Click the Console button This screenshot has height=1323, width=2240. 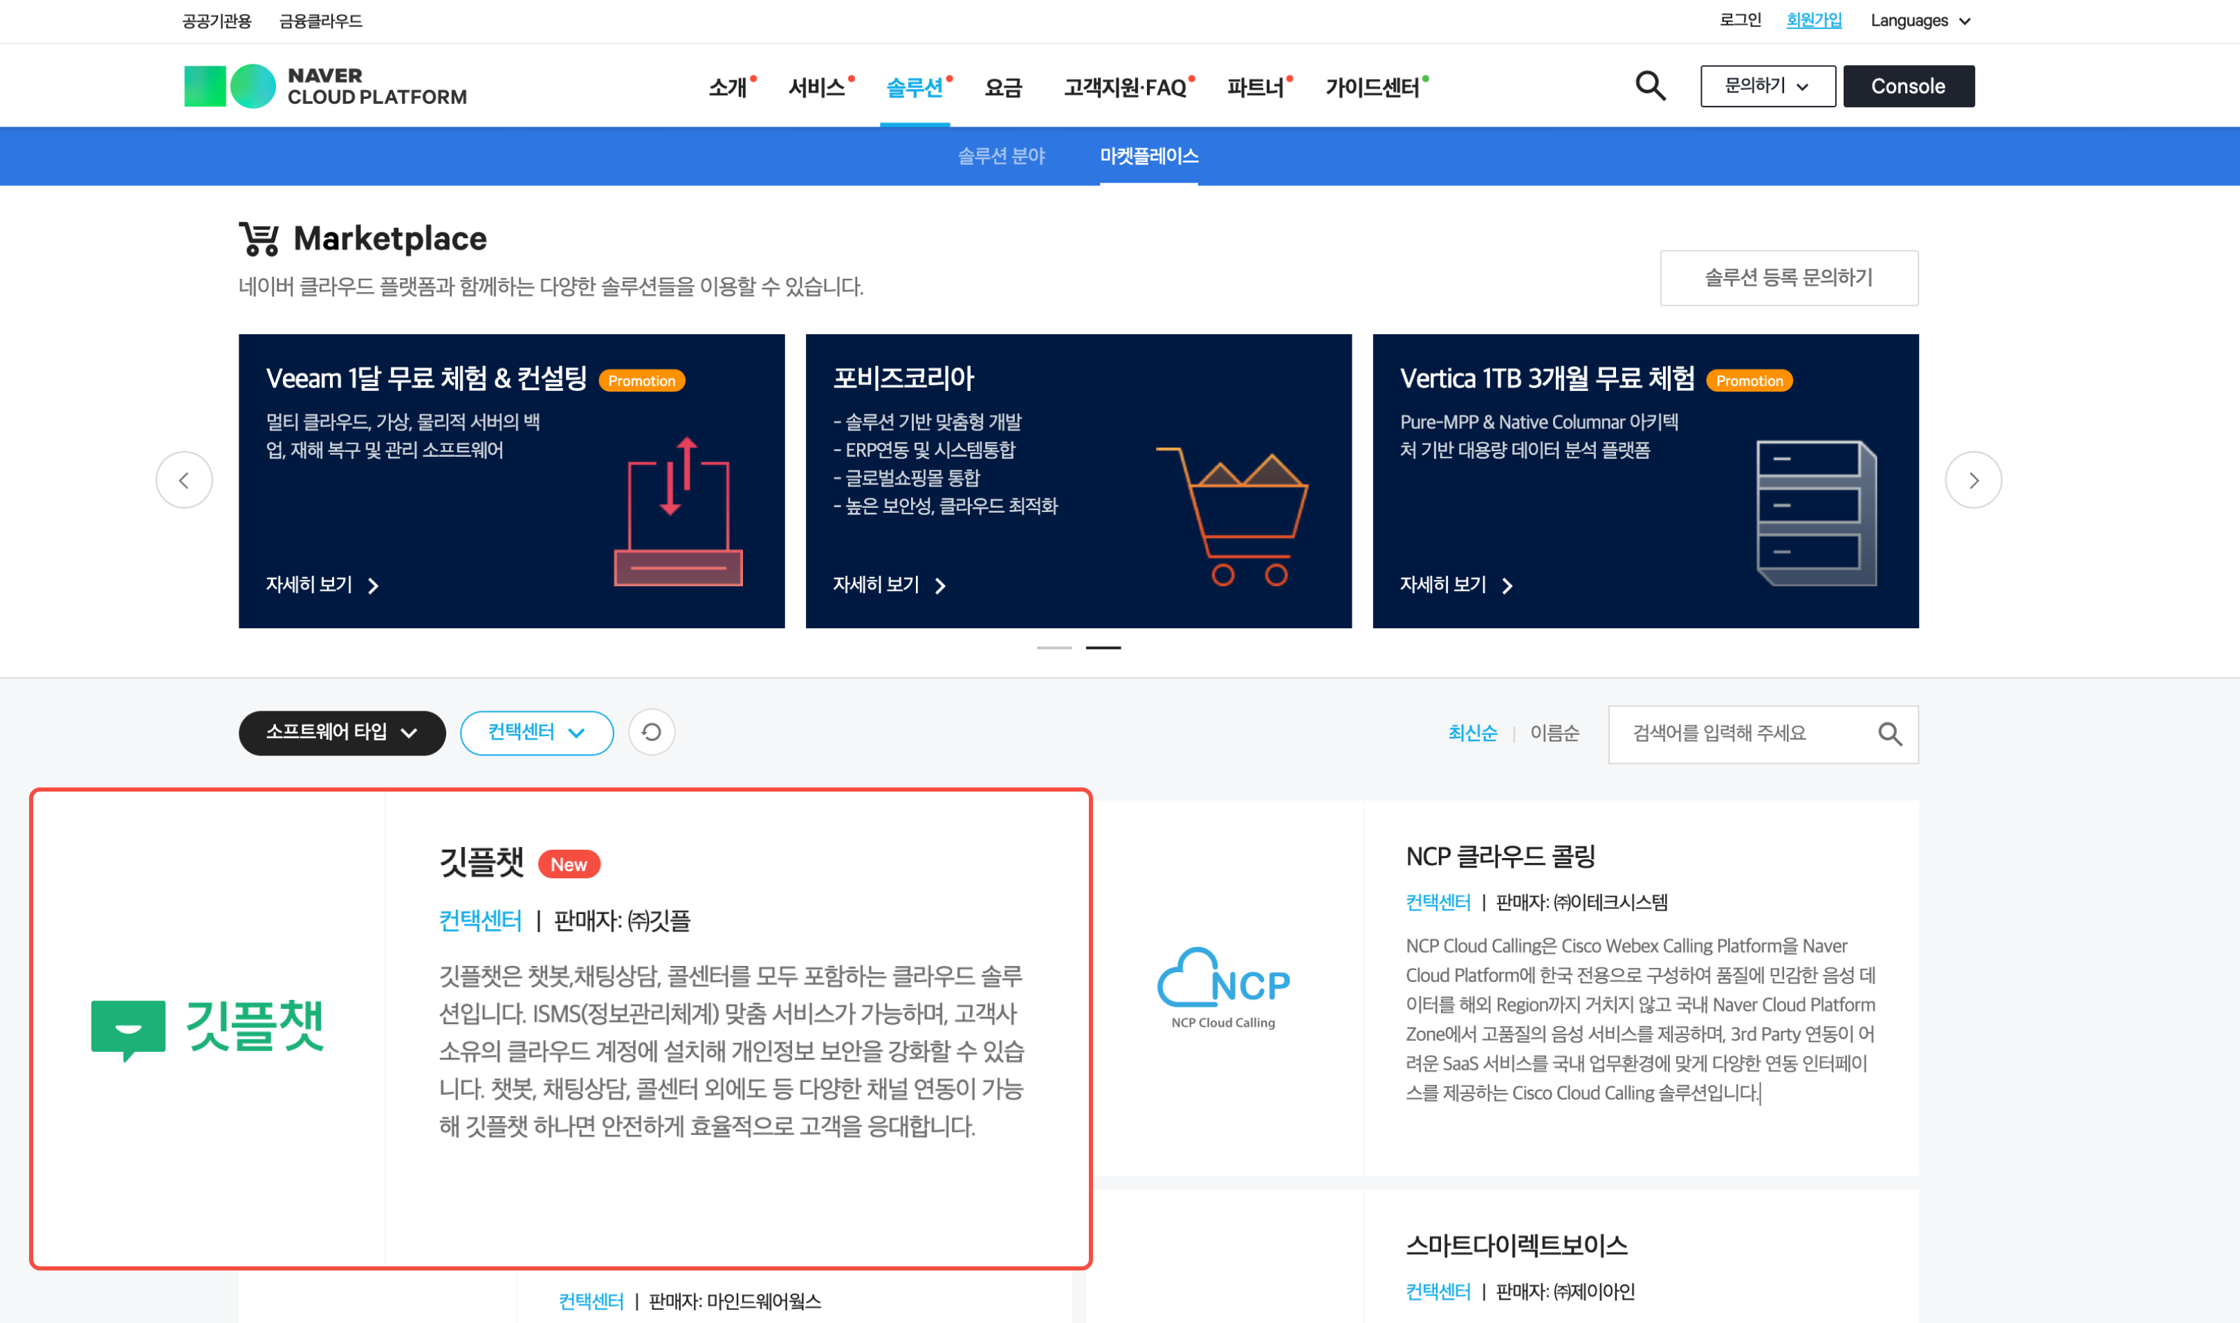1909,86
